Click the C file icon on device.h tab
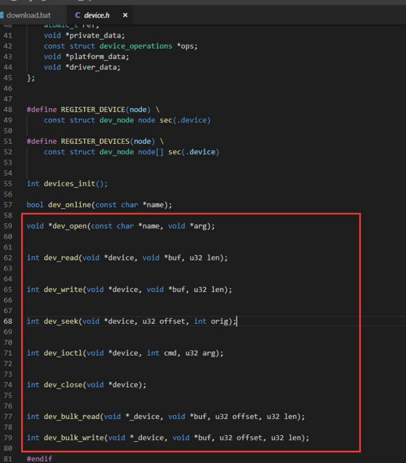Screen dimensions: 406x463 point(77,15)
